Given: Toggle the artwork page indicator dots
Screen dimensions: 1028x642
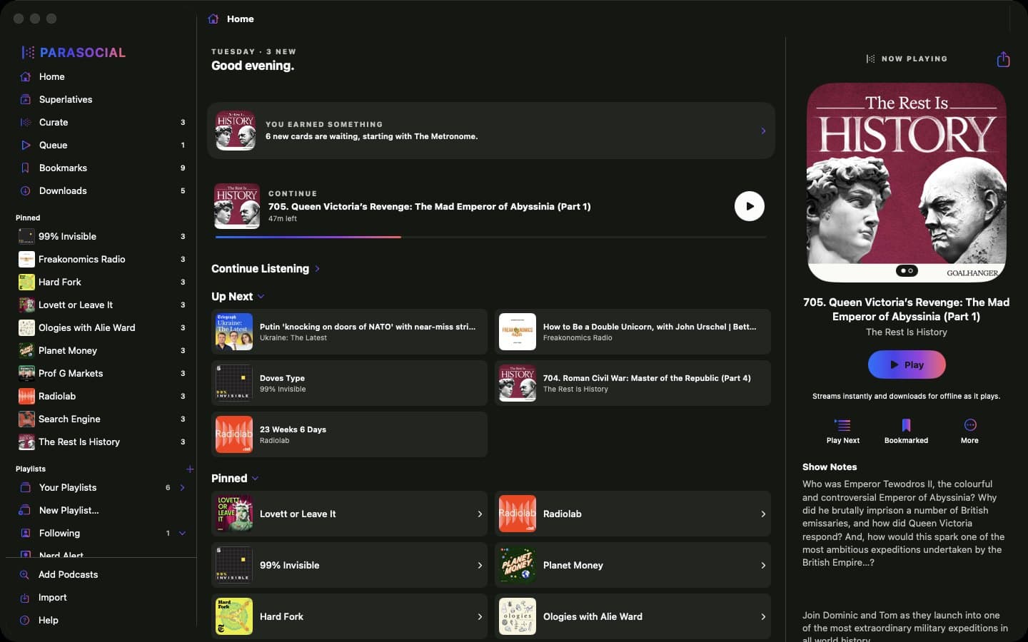Looking at the screenshot, I should [907, 270].
